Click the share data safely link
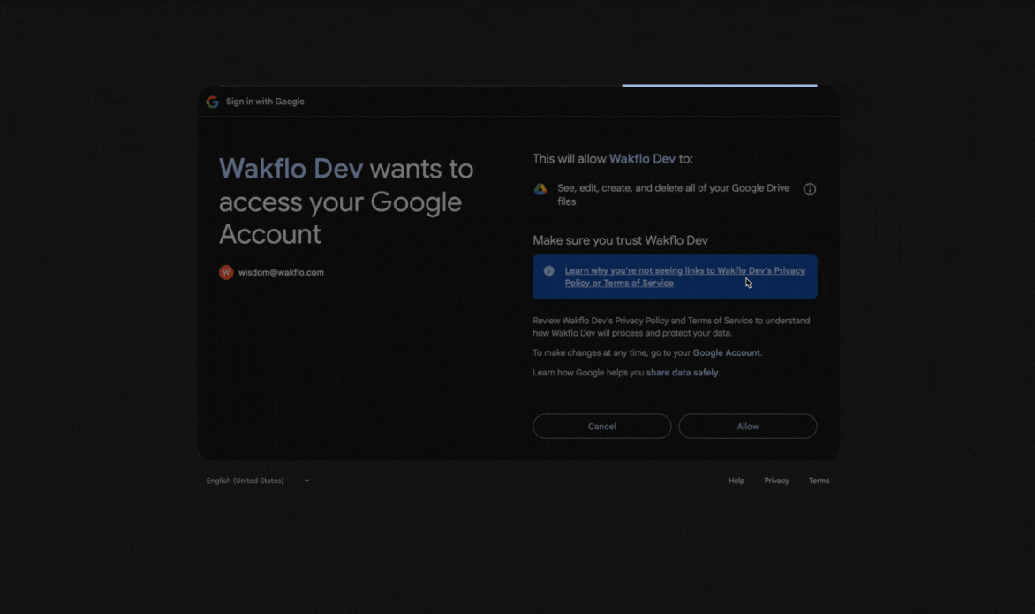This screenshot has height=614, width=1035. click(683, 372)
